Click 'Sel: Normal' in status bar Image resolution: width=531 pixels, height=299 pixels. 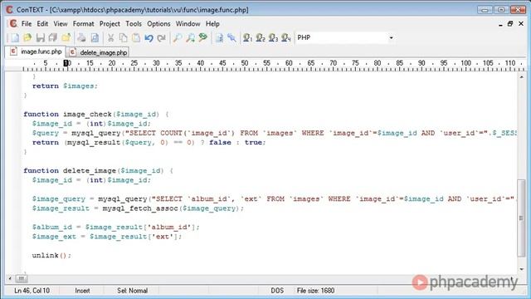pyautogui.click(x=133, y=291)
